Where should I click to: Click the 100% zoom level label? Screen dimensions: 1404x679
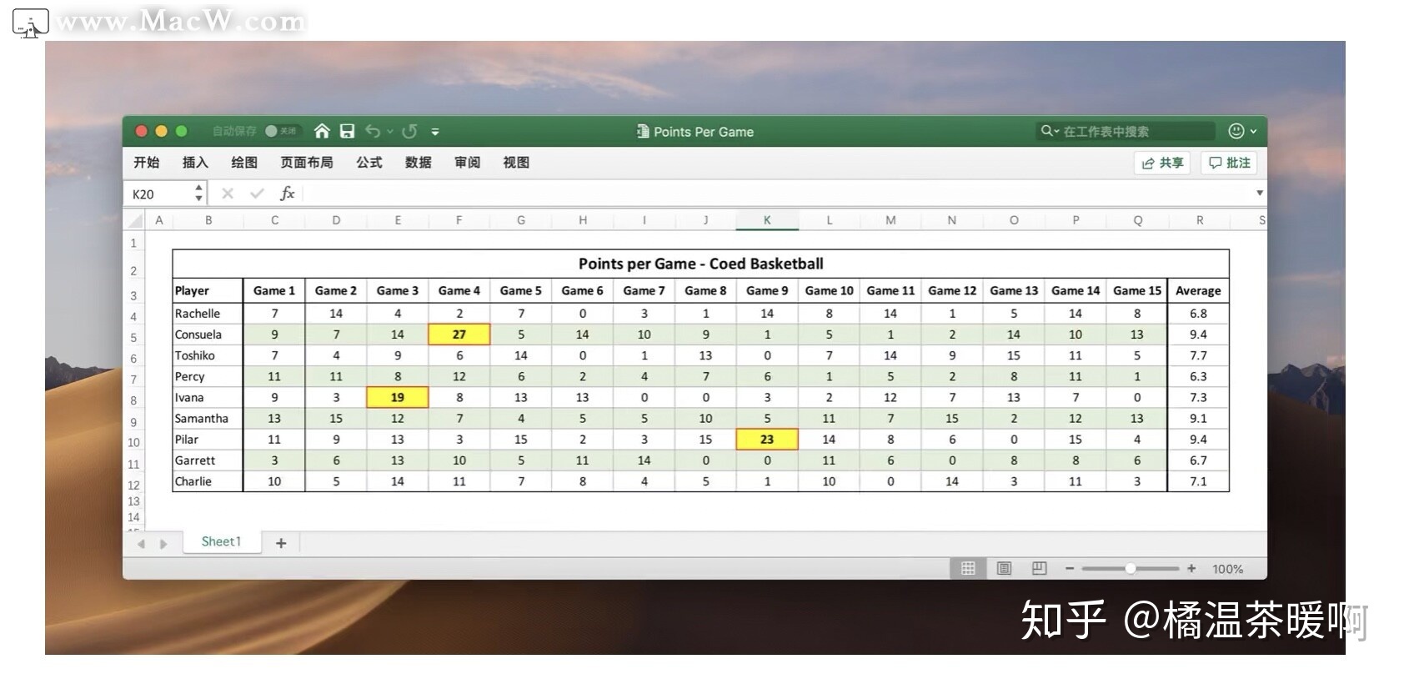(x=1227, y=569)
